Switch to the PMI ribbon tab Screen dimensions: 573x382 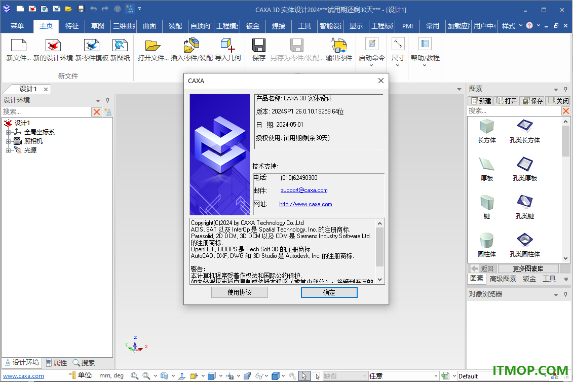pyautogui.click(x=407, y=26)
